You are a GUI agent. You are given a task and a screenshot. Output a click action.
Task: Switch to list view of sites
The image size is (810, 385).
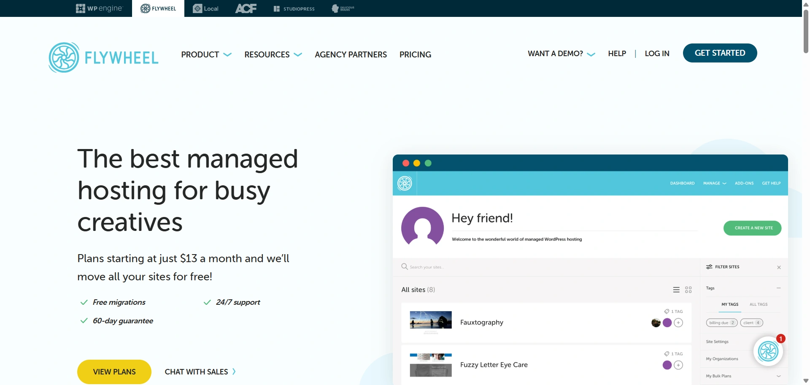pyautogui.click(x=676, y=290)
